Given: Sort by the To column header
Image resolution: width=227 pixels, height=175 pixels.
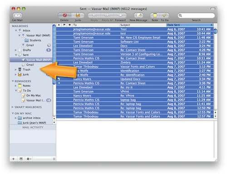Looking at the screenshot, I should [96, 25].
